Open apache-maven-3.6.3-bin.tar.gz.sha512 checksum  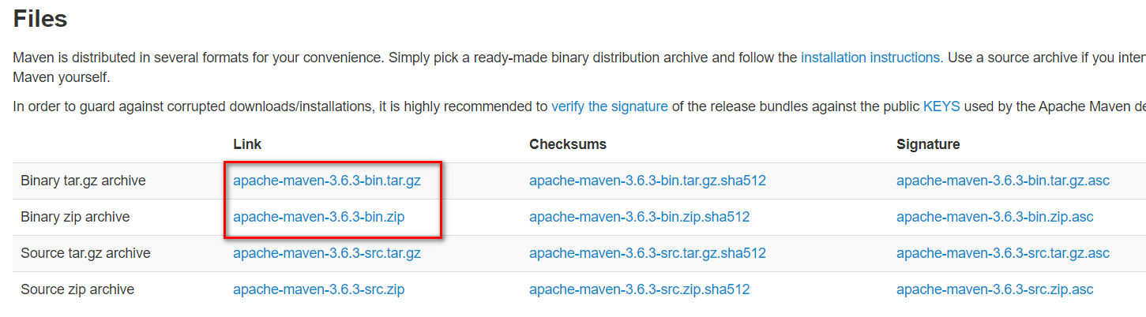coord(648,181)
